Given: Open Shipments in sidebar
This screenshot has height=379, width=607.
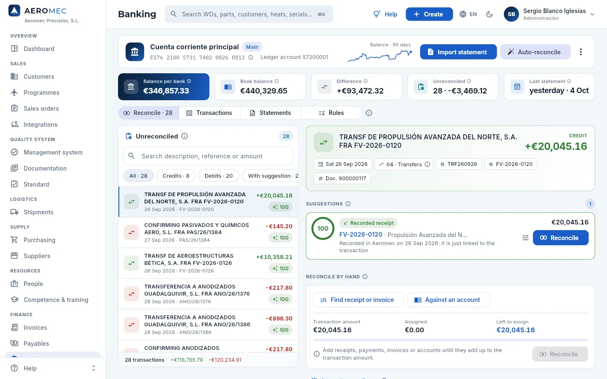Looking at the screenshot, I should [53, 212].
